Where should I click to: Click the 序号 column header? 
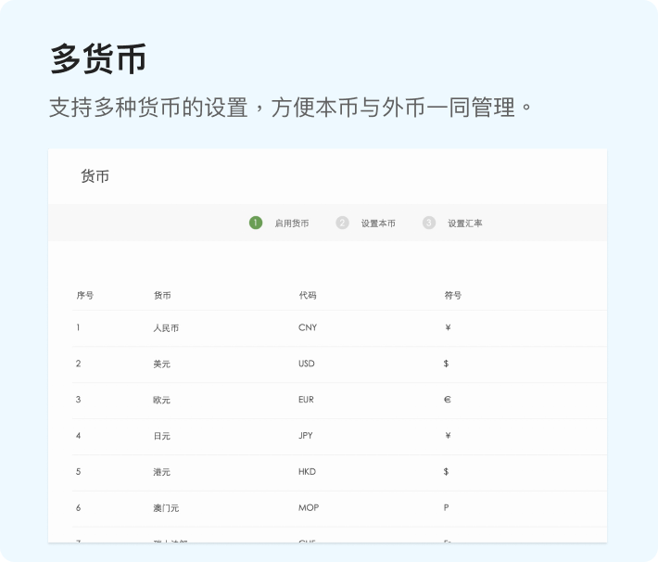pyautogui.click(x=84, y=295)
